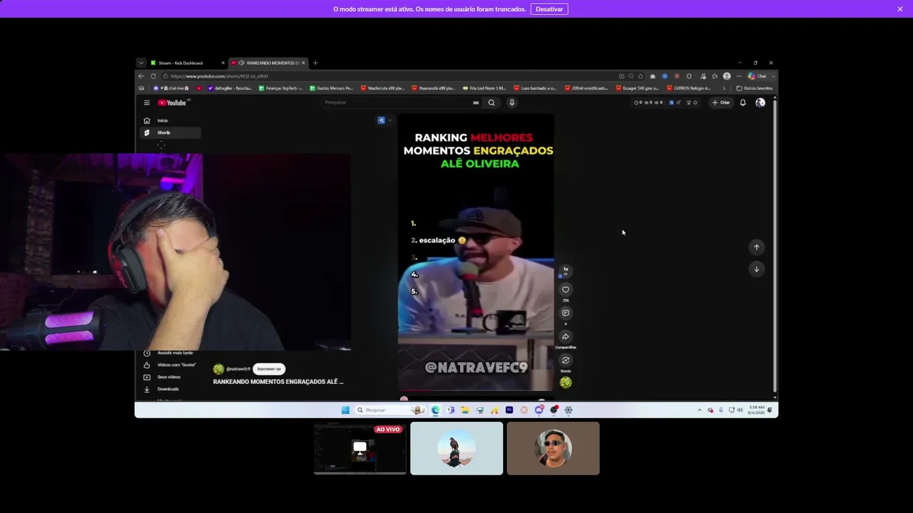The width and height of the screenshot is (913, 513).
Task: Focus the YouTube Pesquisar search box
Action: 399,103
